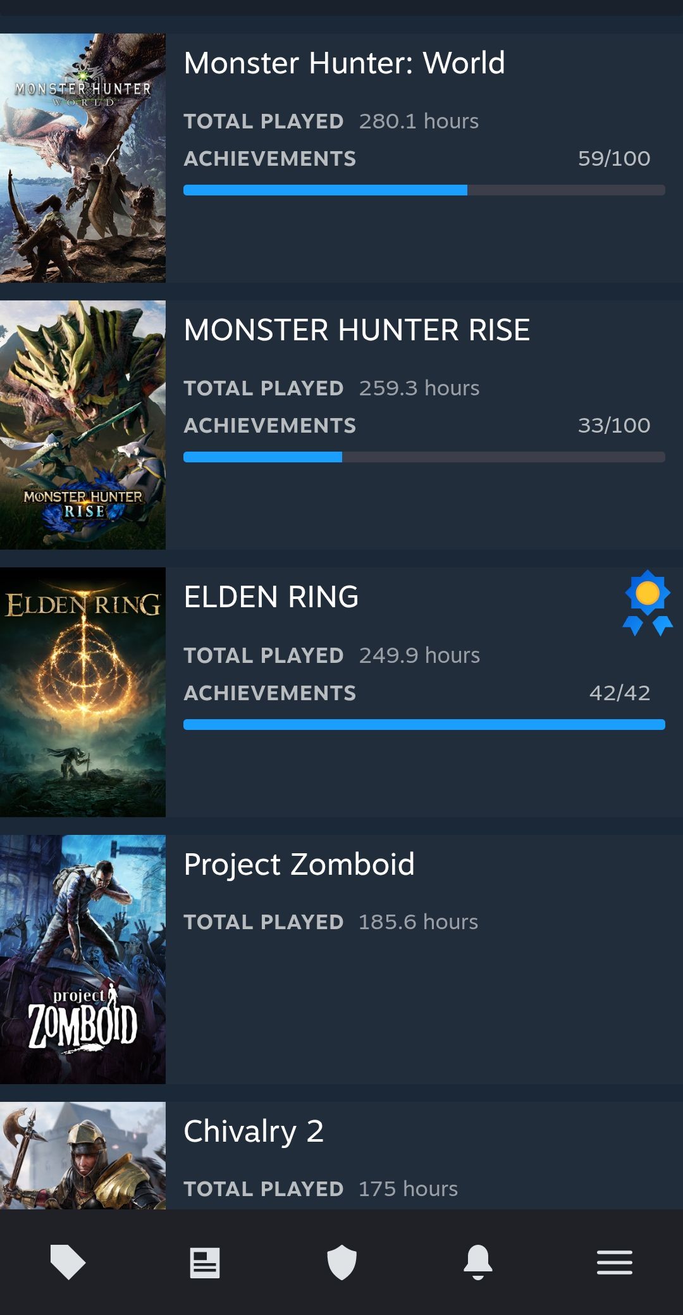Tap Elden Ring achievements progress bar
The height and width of the screenshot is (1315, 683).
point(424,725)
